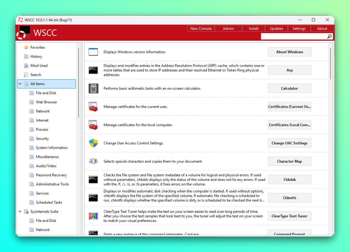Viewport: 350px width, 252px height.
Task: Click the Arp command prompt icon
Action: click(93, 70)
